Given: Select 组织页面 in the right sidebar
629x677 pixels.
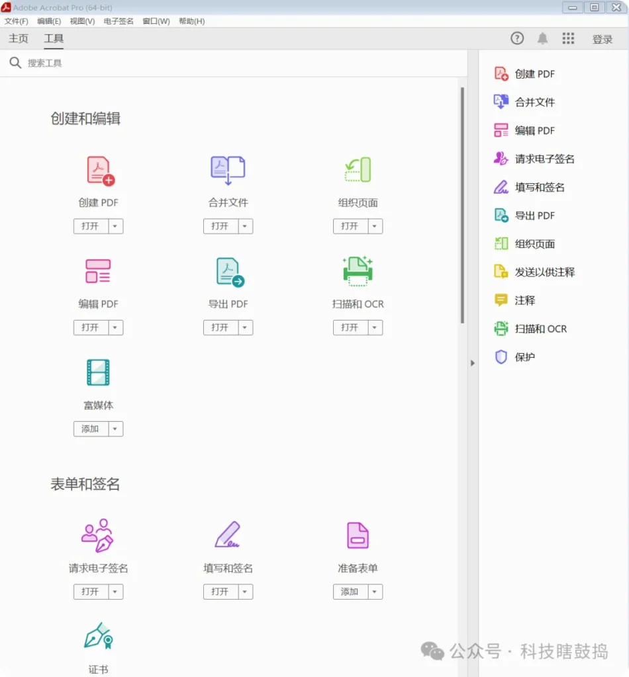Looking at the screenshot, I should (524, 244).
